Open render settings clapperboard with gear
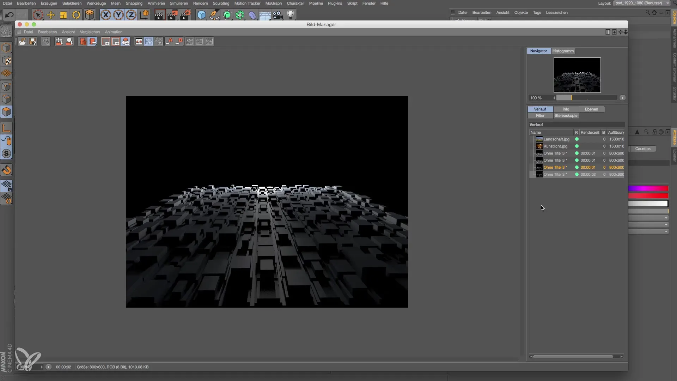Screen dimensions: 677x381 click(x=185, y=15)
